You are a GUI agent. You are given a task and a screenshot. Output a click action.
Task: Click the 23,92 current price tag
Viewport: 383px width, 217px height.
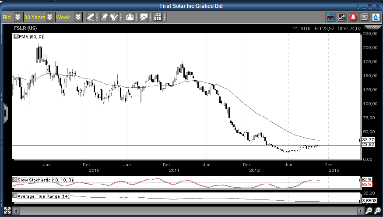(368, 145)
